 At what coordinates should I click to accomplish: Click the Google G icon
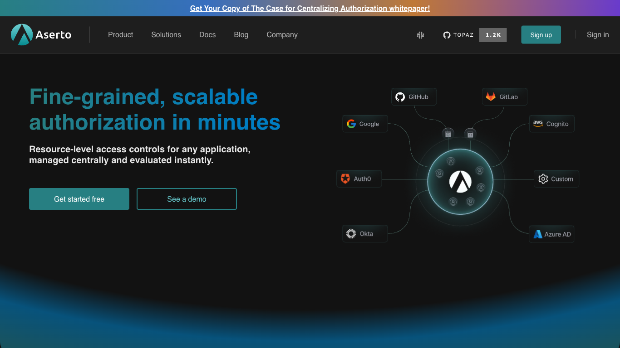351,124
